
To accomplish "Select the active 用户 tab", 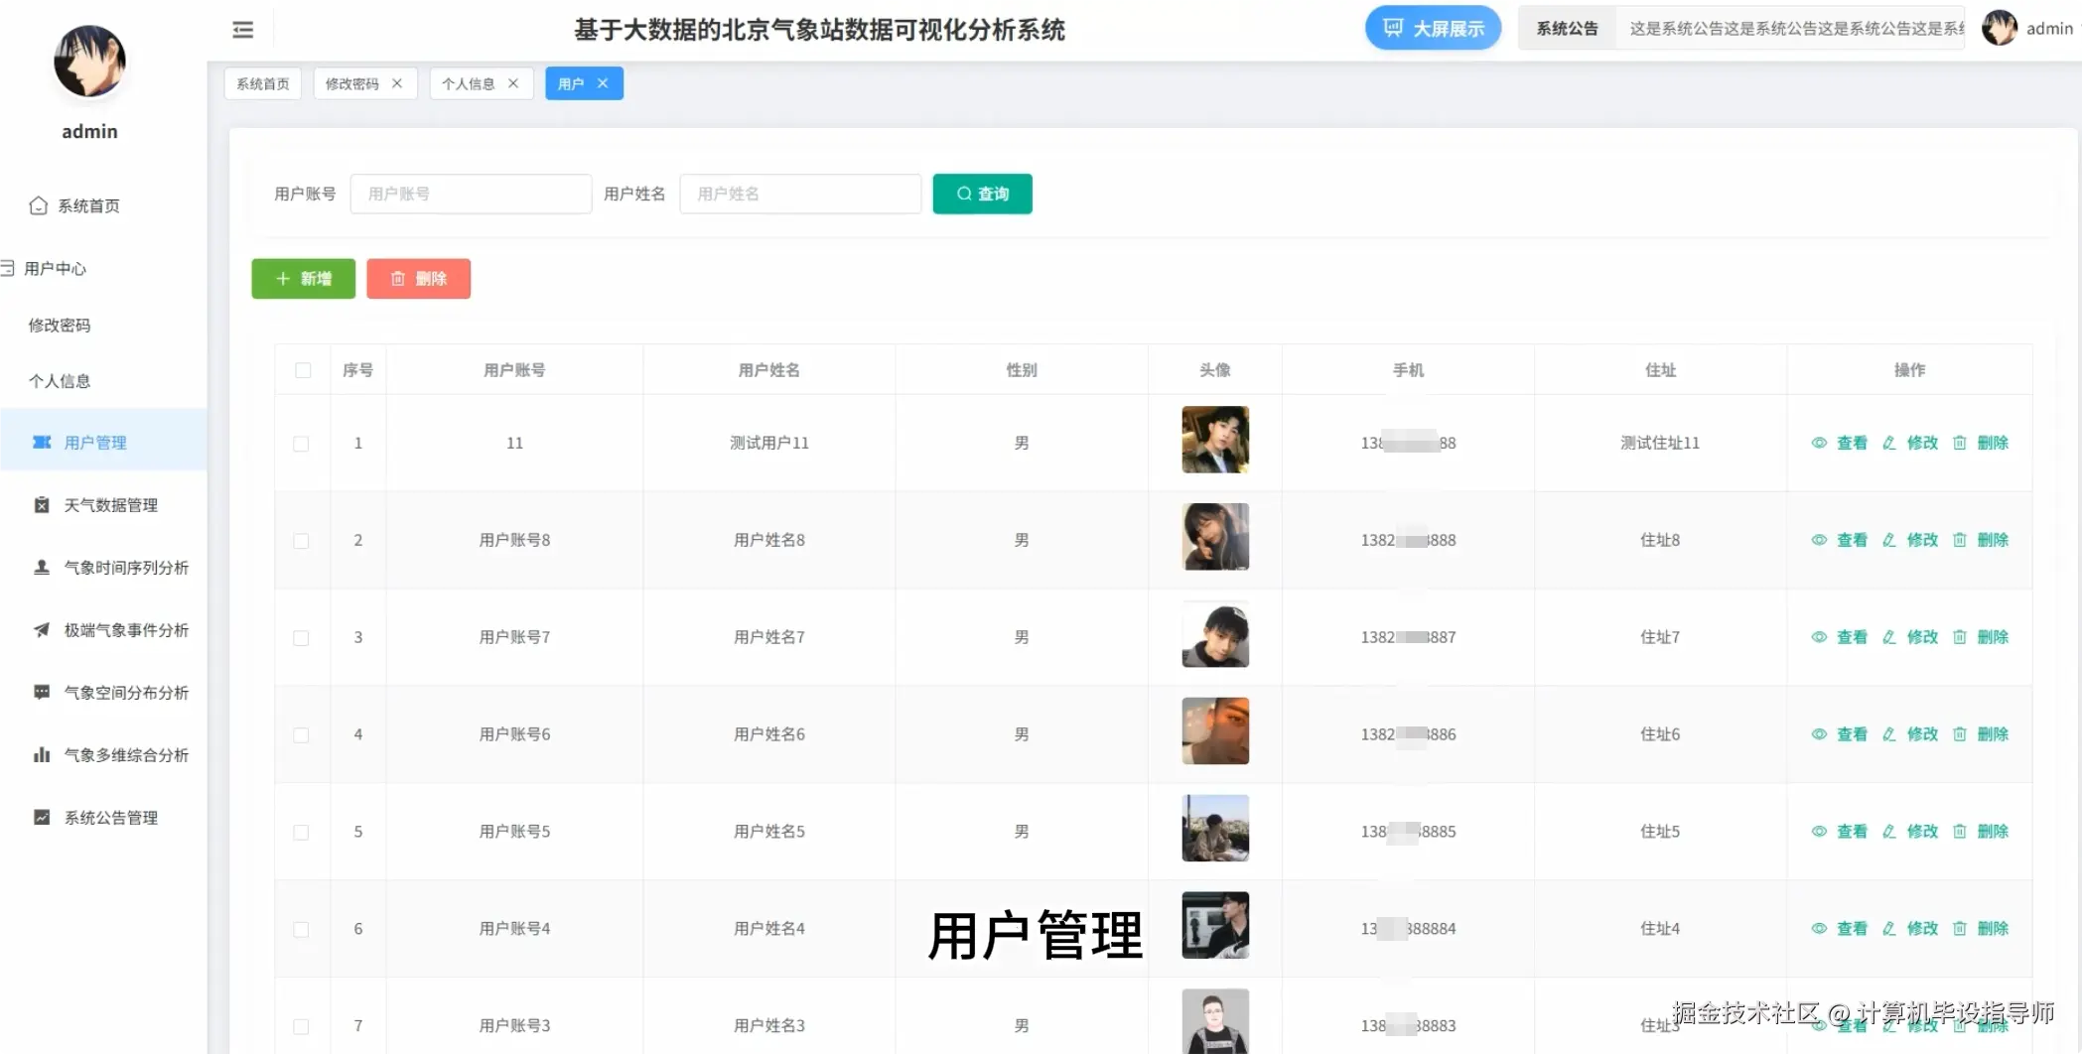I will pos(572,82).
